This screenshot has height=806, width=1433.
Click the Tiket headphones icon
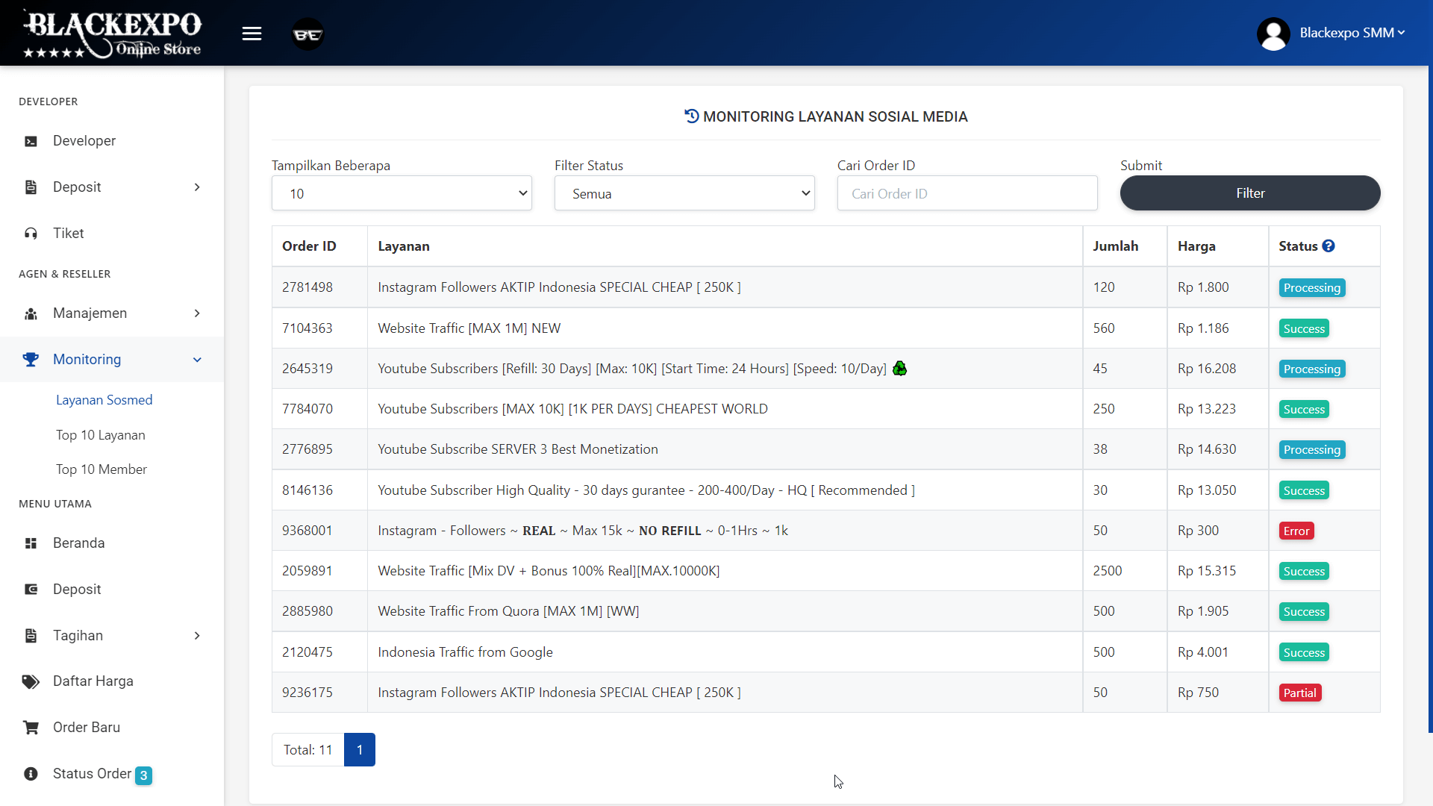[31, 233]
